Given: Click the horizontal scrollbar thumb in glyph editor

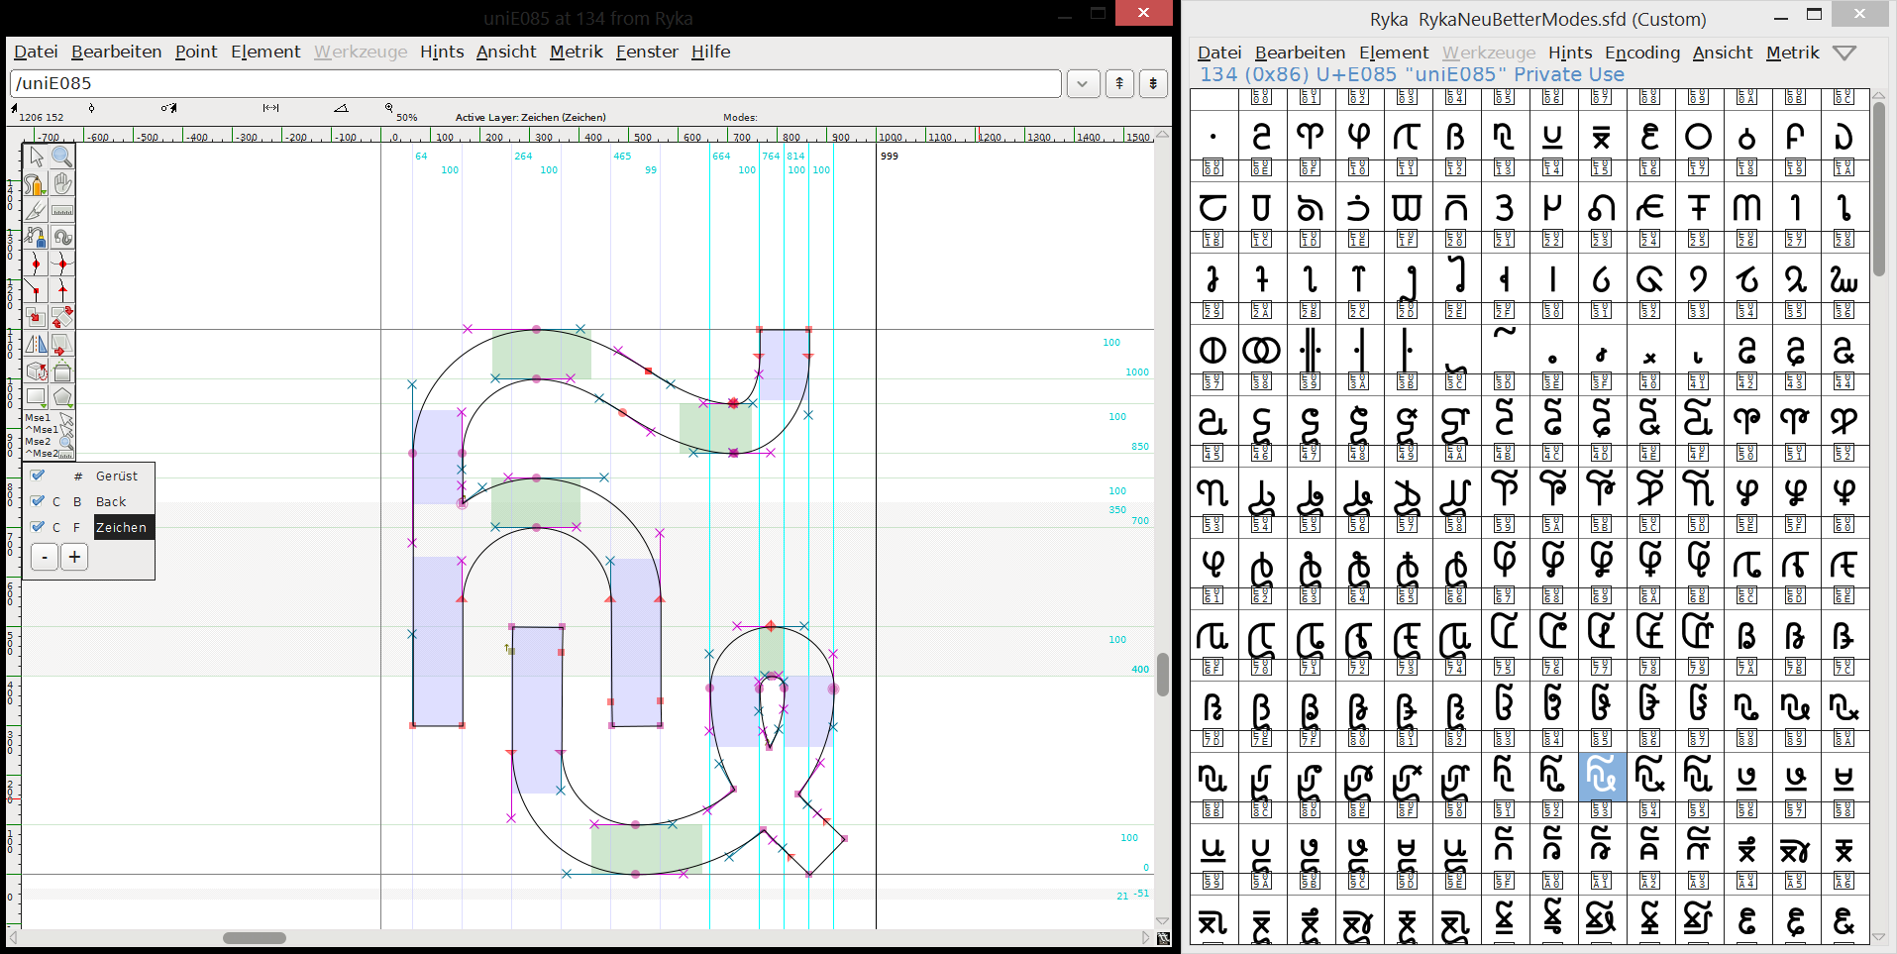Looking at the screenshot, I should 255,938.
